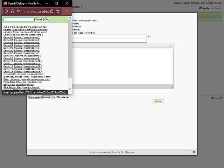
Task: Click the vertical scrollbar thumb in Search Dialog
Action: [70, 49]
